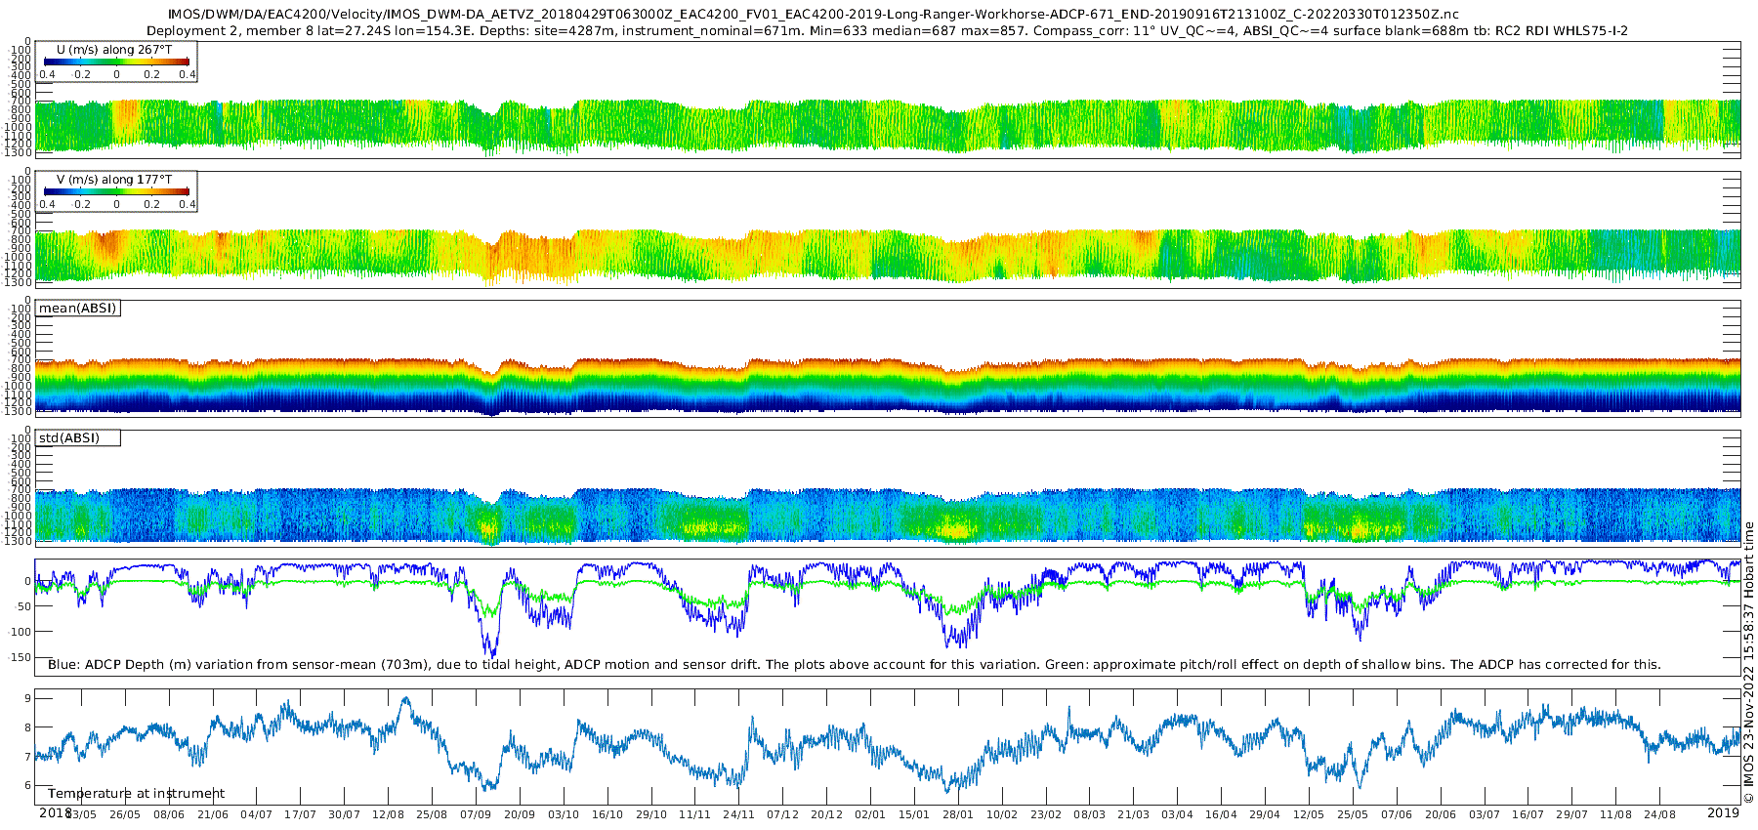
Task: Click the 10/02 date tick label
Action: [1002, 814]
